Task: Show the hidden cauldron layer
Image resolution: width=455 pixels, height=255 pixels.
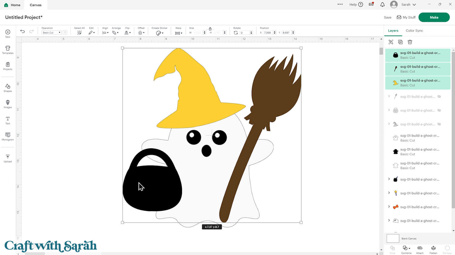Action: click(439, 110)
